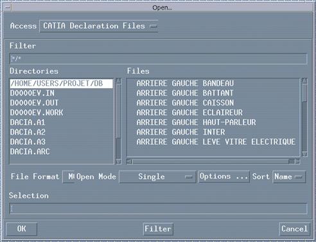Select directory D0000EV.IN
The image size is (316, 242).
[x=61, y=93]
